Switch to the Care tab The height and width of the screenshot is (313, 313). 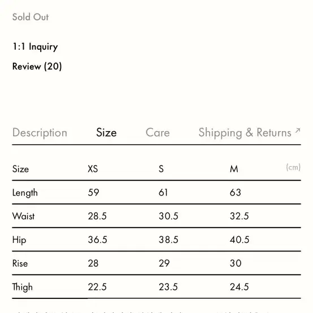click(x=158, y=132)
